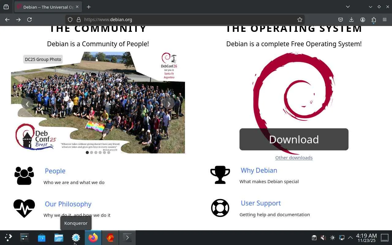Select the first carousel indicator dot

tap(87, 153)
